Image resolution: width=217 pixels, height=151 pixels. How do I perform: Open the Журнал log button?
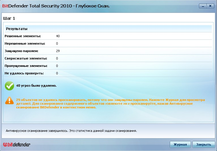tap(180, 144)
